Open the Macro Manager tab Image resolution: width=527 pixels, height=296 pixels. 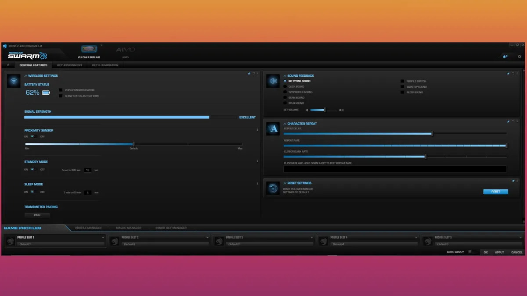(x=128, y=228)
